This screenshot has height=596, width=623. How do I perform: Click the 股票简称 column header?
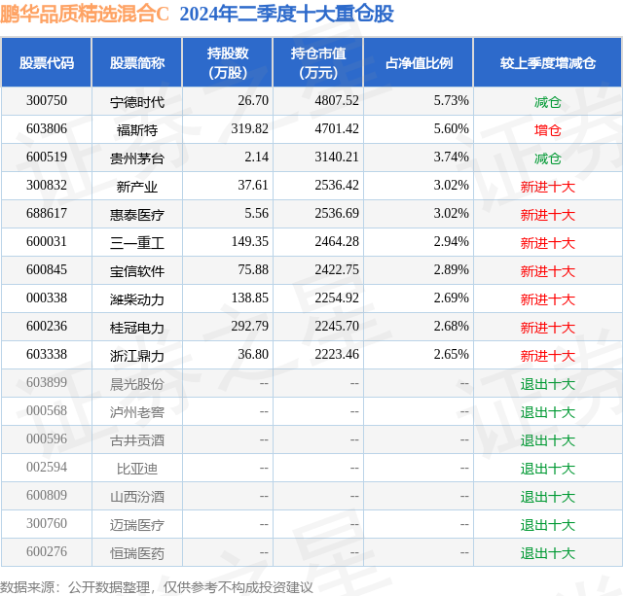137,62
